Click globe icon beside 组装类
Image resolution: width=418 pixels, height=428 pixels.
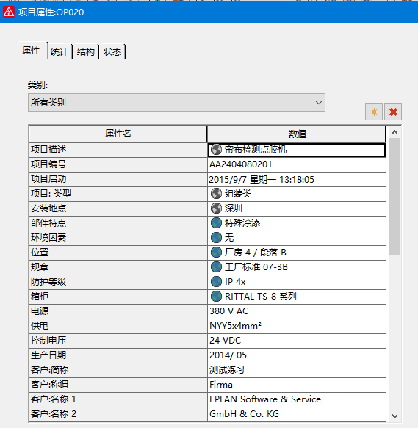[216, 194]
